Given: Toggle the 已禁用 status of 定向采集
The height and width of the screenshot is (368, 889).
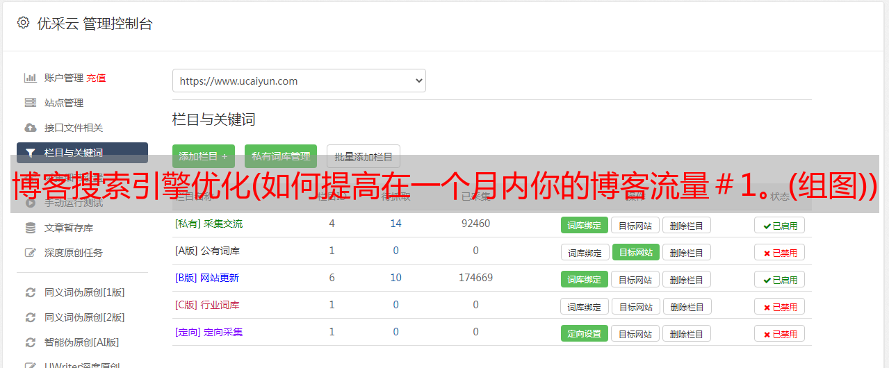Looking at the screenshot, I should tap(780, 333).
